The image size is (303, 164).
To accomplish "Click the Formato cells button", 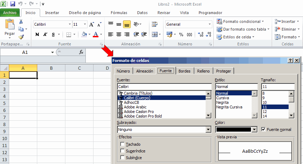I will (x=288, y=37).
